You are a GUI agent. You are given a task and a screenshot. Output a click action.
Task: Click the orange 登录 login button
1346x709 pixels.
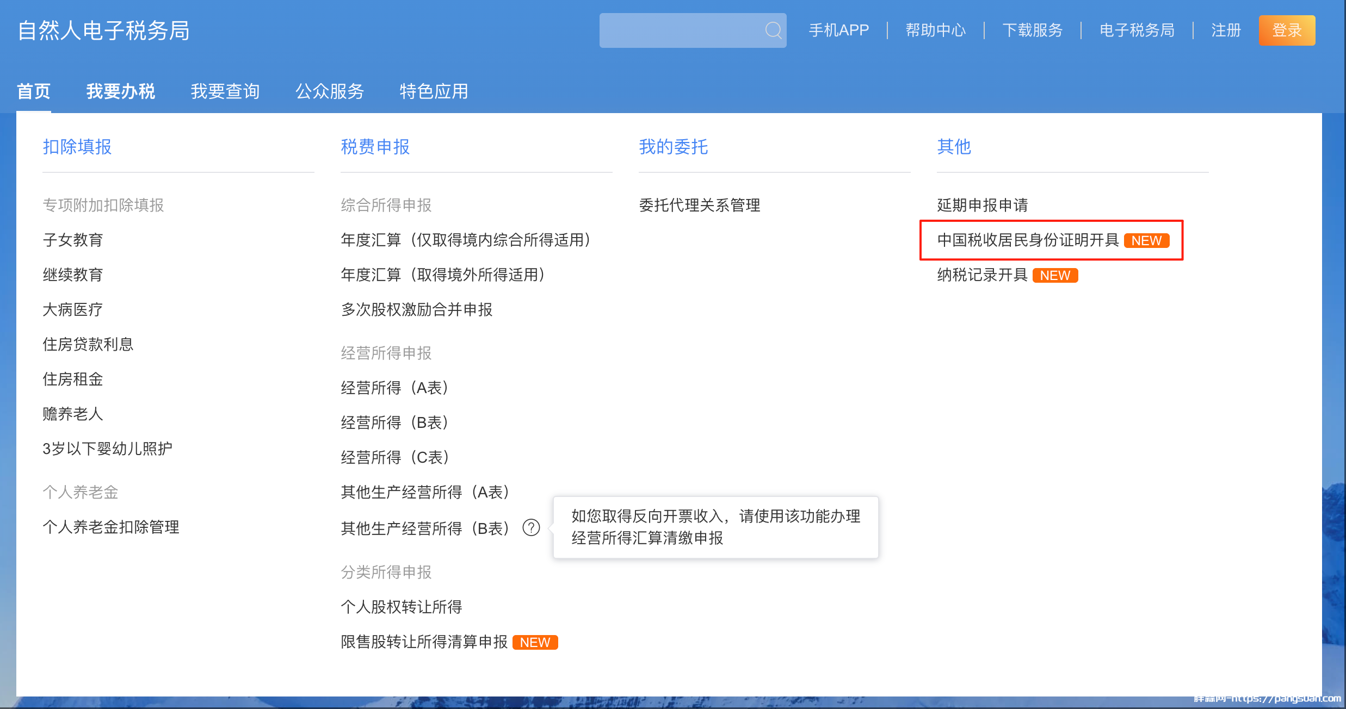click(1286, 30)
